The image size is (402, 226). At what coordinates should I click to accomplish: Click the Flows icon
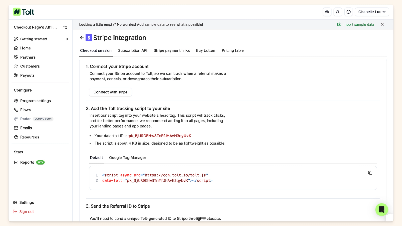coord(16,110)
